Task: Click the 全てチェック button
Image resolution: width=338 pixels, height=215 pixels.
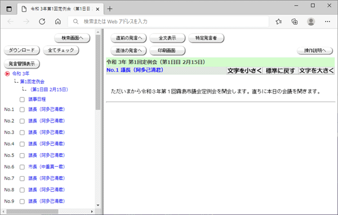Action: pyautogui.click(x=61, y=51)
